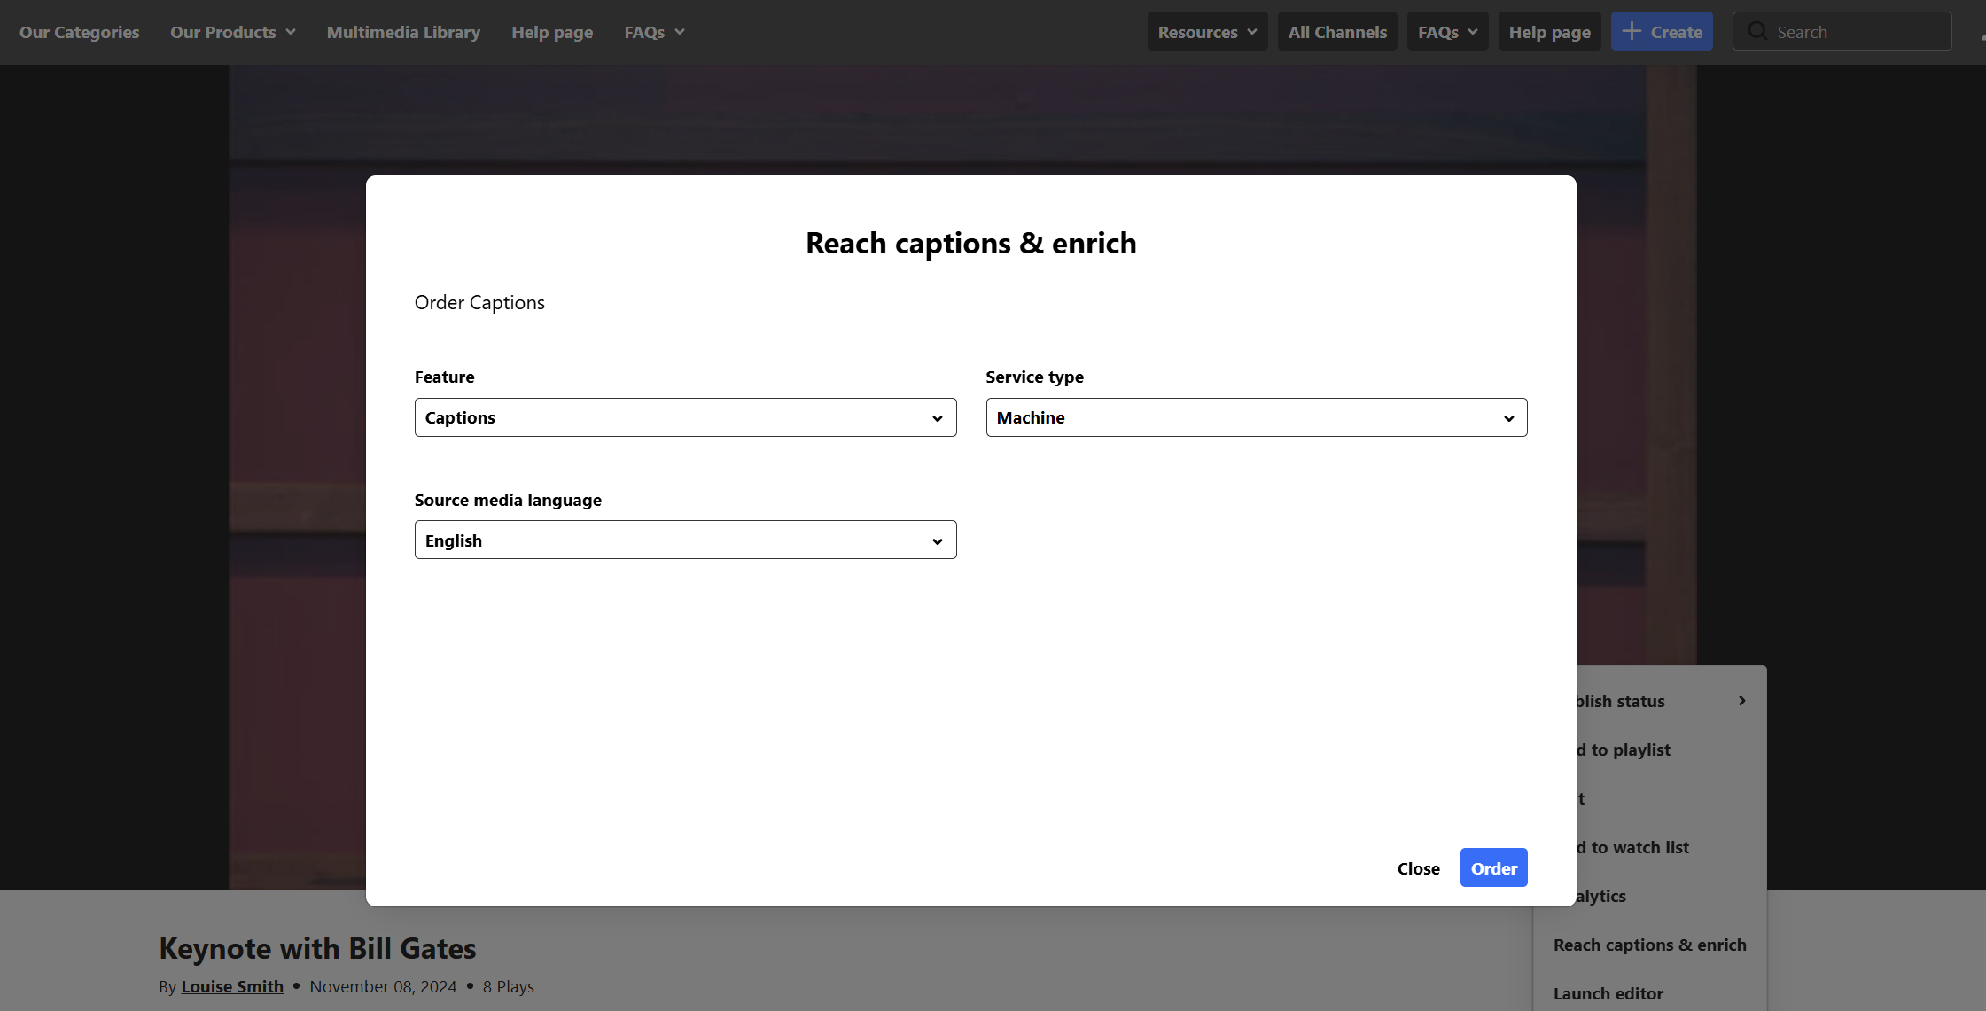Click Close in the dialog footer
This screenshot has height=1011, width=1986.
pos(1418,868)
